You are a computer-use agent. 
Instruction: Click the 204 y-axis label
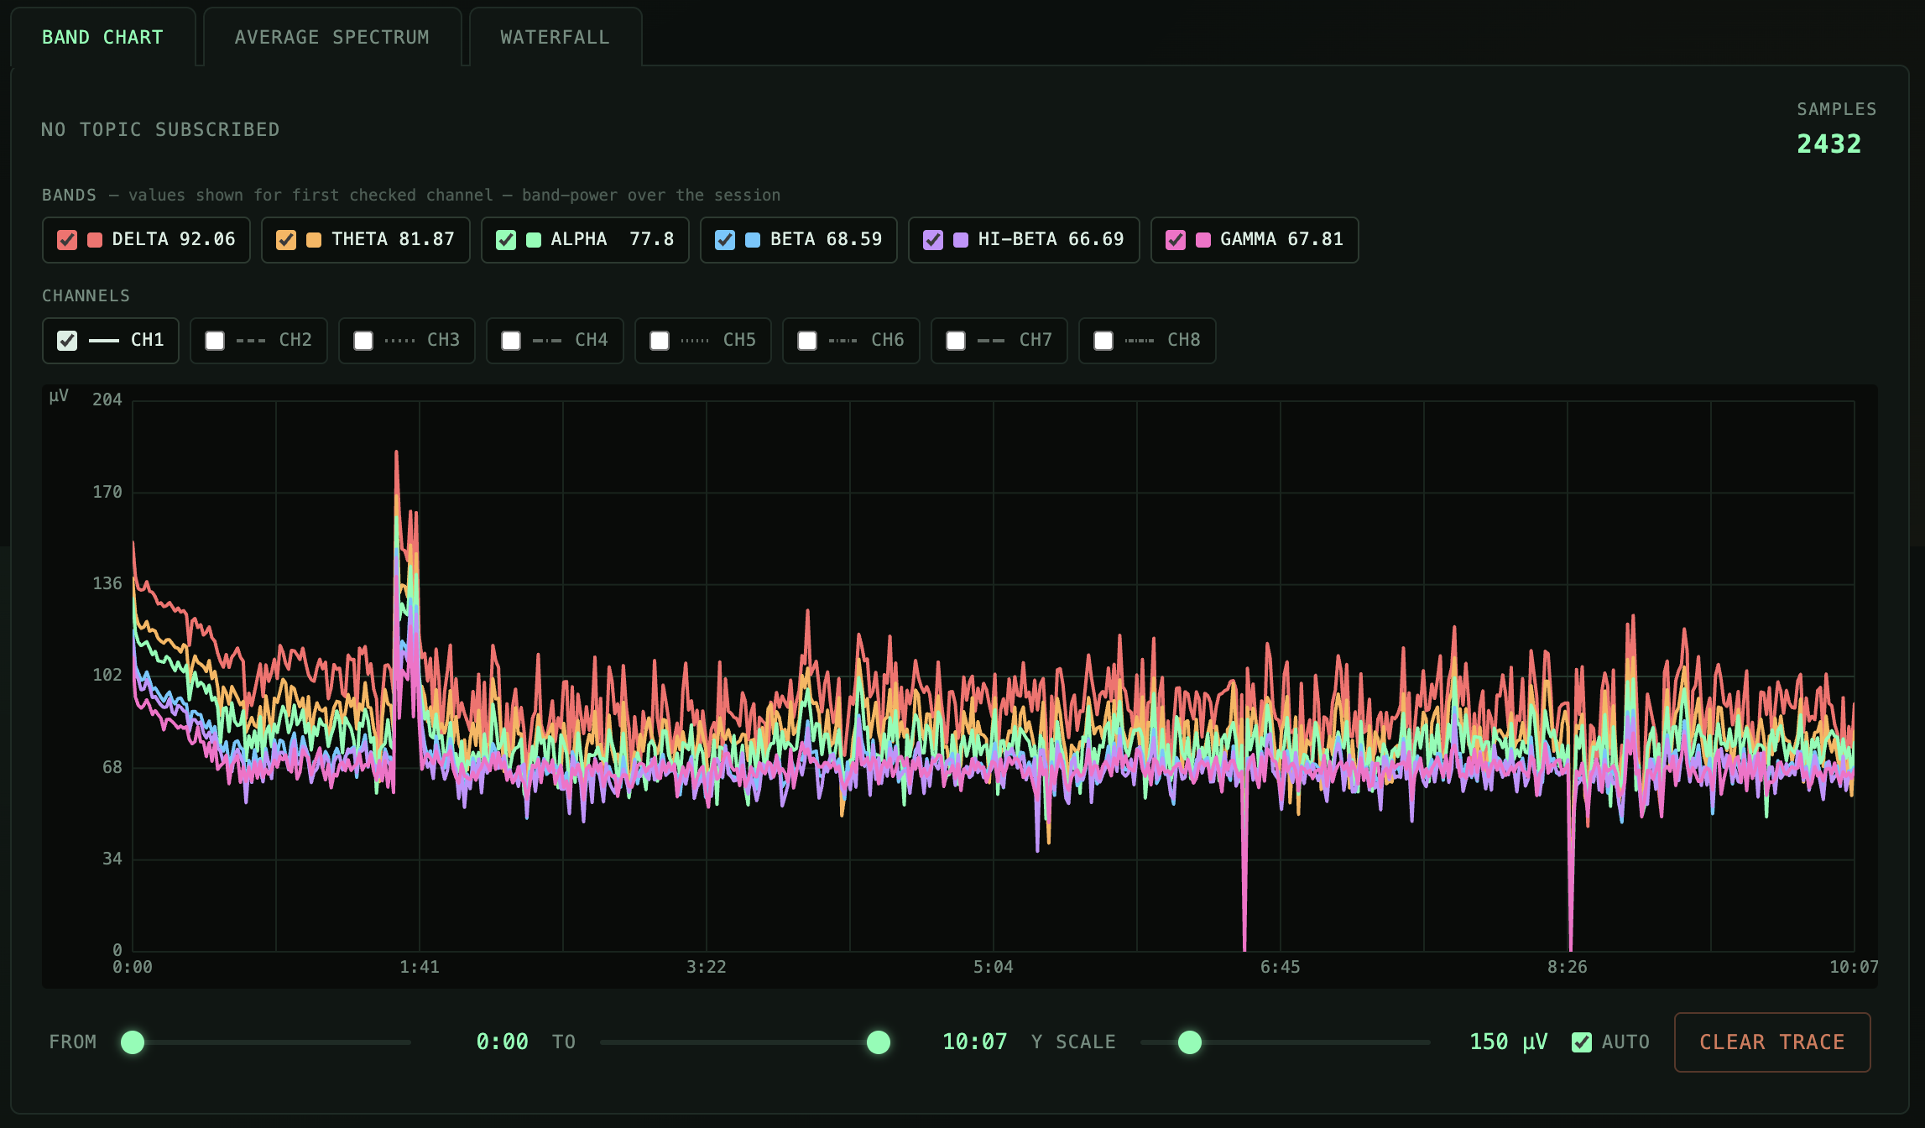[x=107, y=399]
